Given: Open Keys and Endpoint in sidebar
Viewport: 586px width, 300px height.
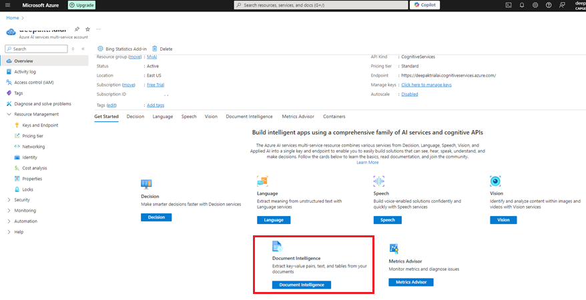Looking at the screenshot, I should click(x=40, y=125).
